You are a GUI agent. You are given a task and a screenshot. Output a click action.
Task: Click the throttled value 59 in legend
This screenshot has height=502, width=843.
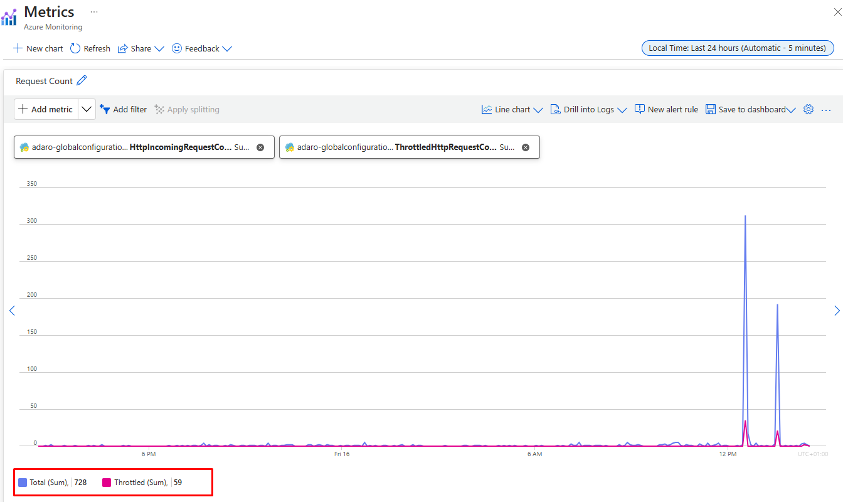(178, 483)
